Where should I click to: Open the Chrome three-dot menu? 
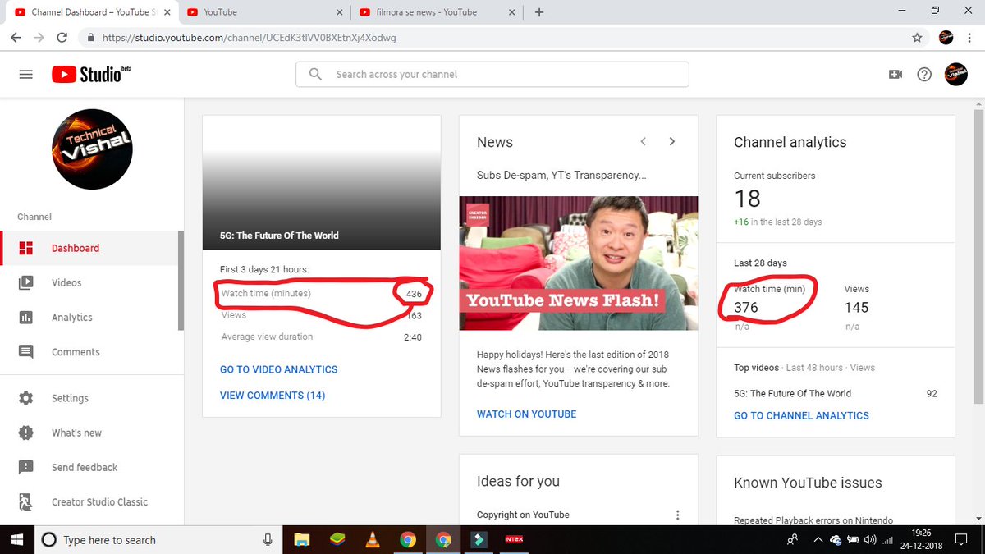(x=969, y=38)
